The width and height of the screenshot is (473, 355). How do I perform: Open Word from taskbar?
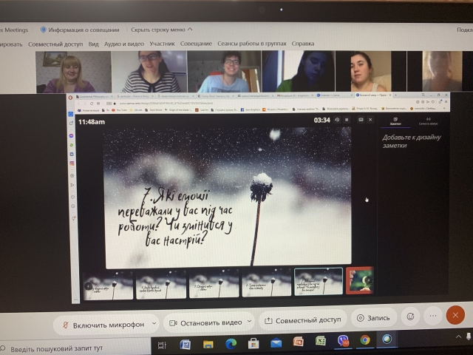click(185, 345)
